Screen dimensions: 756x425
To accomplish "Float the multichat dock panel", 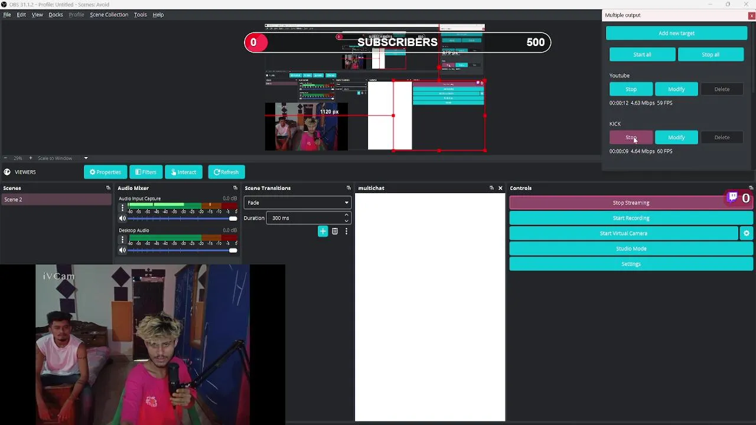I will tap(491, 188).
